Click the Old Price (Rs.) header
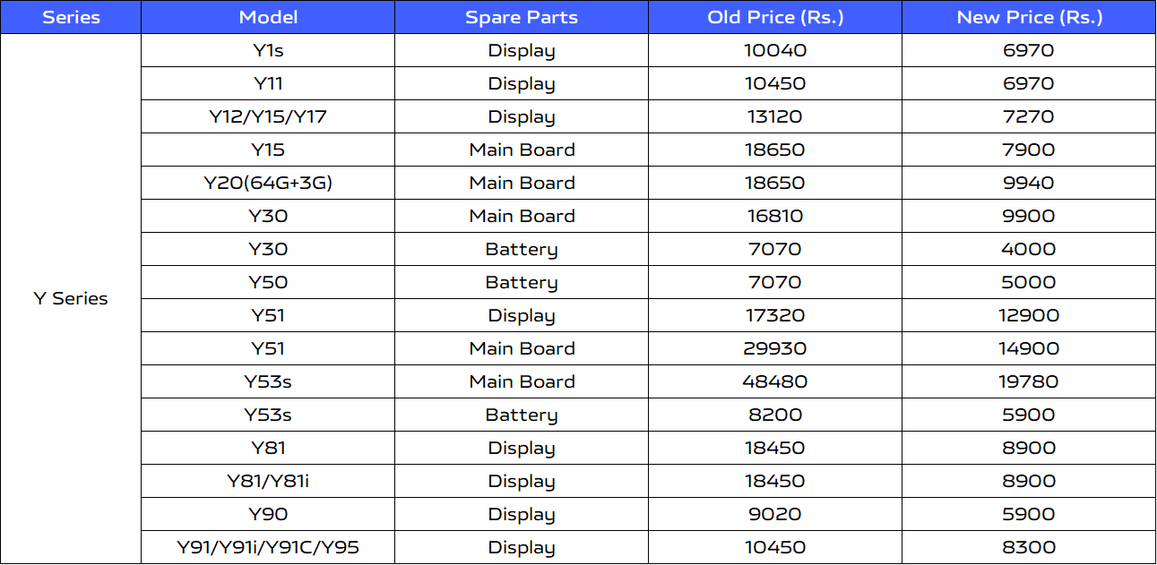Screen dimensions: 1157x565 pos(775,17)
